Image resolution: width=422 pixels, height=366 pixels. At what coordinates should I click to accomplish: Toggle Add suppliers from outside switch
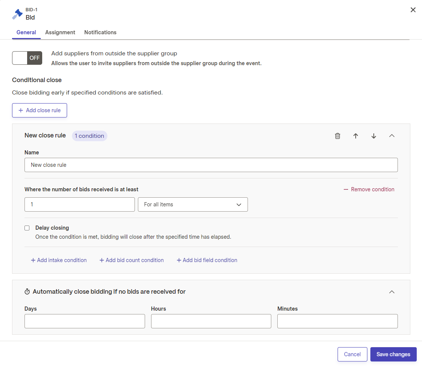[27, 58]
